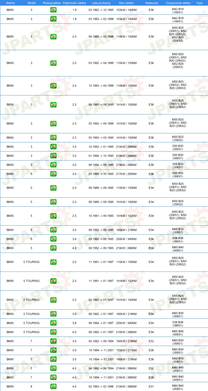Screen dimensions: 208x391
Task: Click fuel icon in BMW 7 3.0 E32 row
Action: [53, 341]
